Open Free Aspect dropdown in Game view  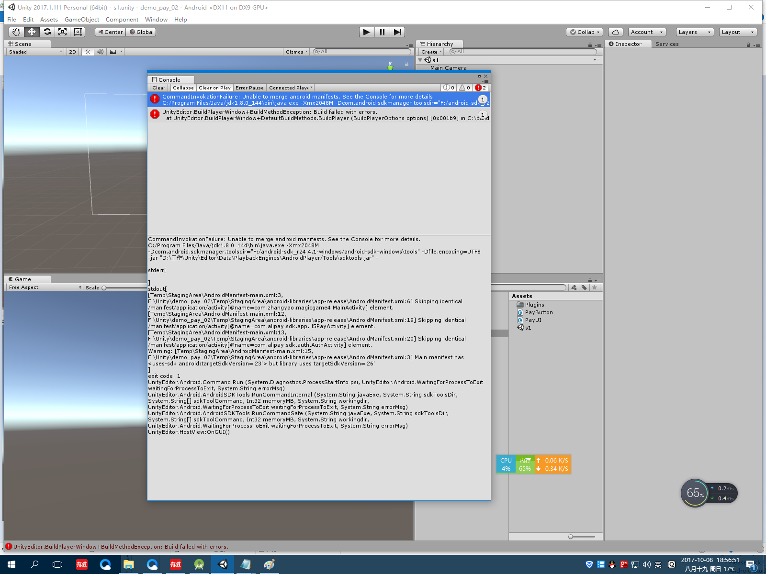(45, 287)
